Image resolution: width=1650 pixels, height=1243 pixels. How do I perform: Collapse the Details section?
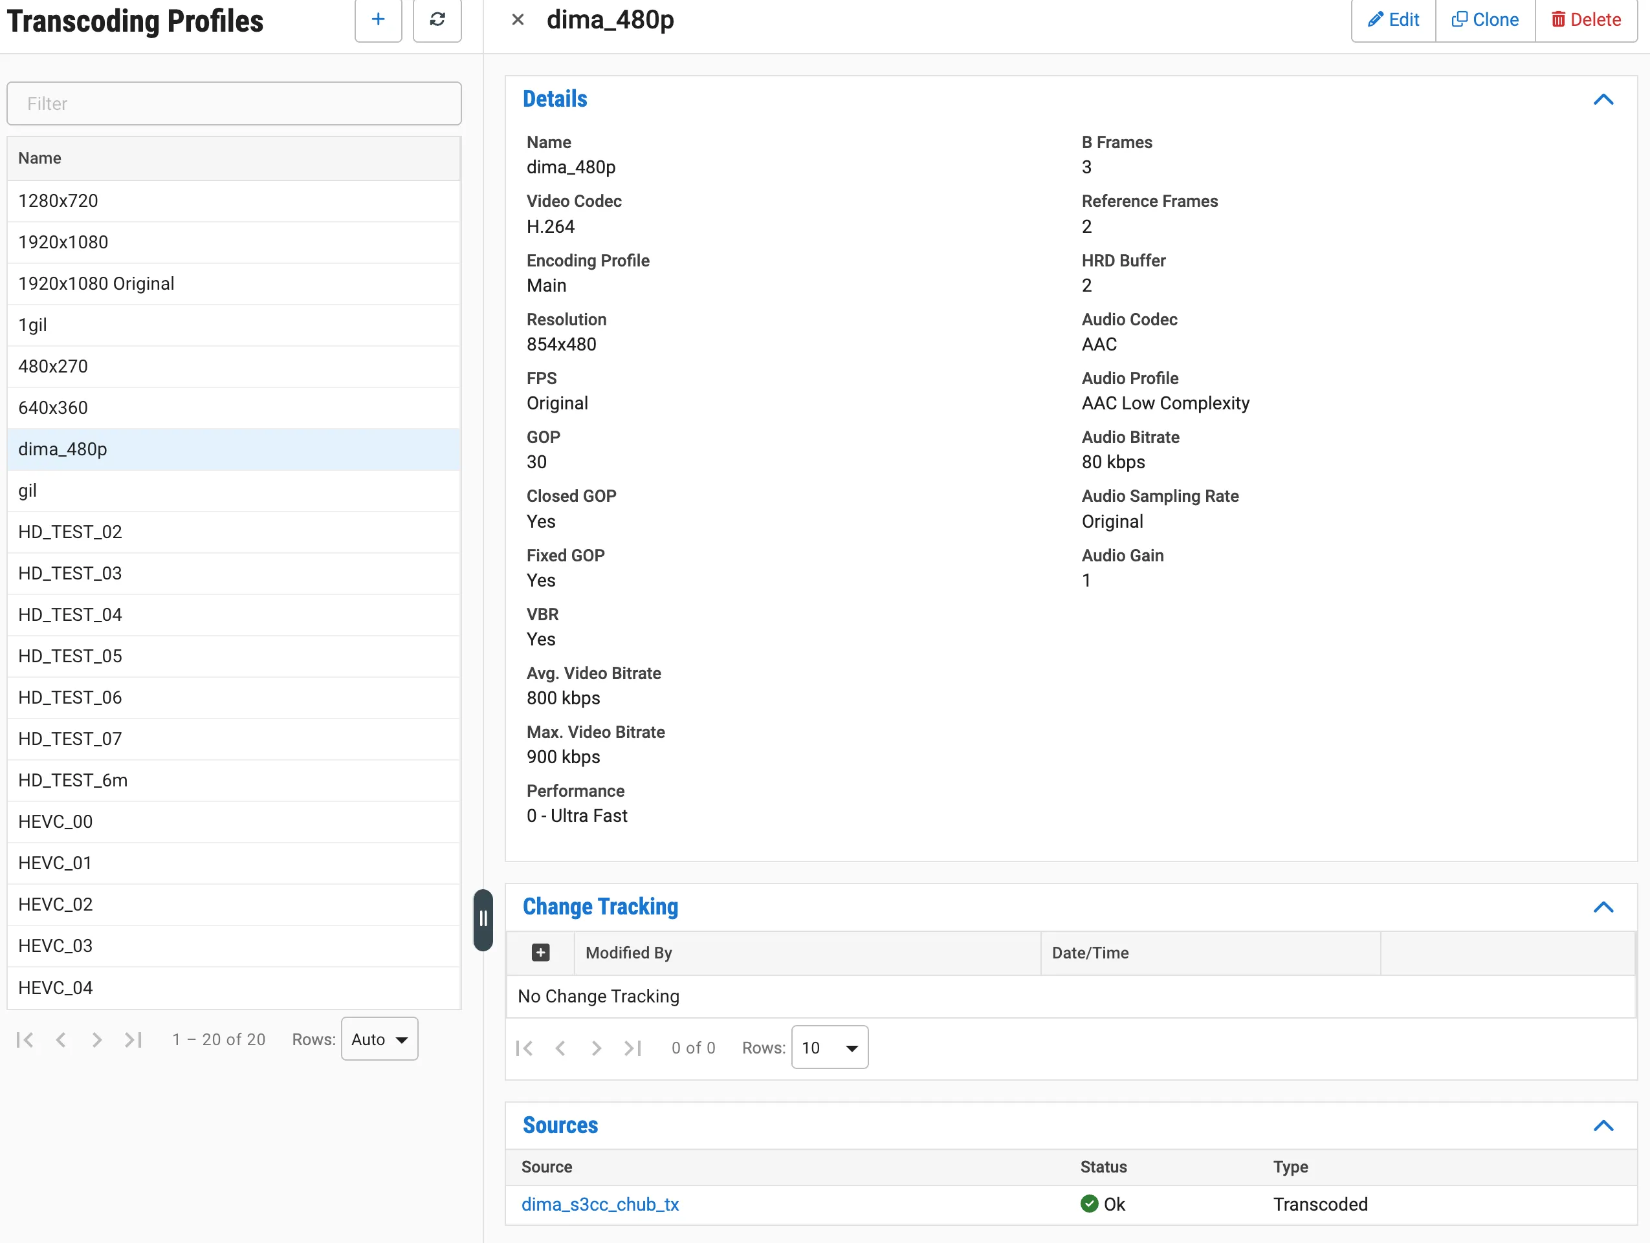(x=1603, y=99)
